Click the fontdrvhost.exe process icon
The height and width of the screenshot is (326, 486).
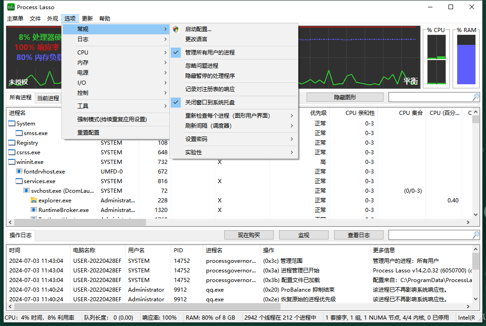click(x=19, y=172)
